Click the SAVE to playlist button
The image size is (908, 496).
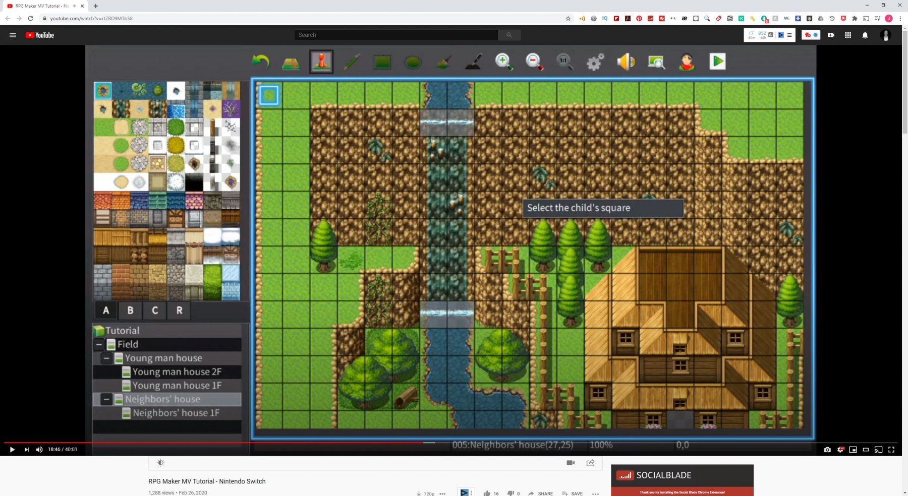pos(572,493)
